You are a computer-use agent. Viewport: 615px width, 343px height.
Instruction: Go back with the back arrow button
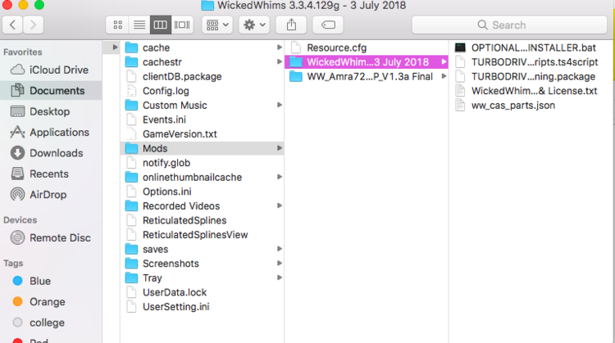click(12, 25)
